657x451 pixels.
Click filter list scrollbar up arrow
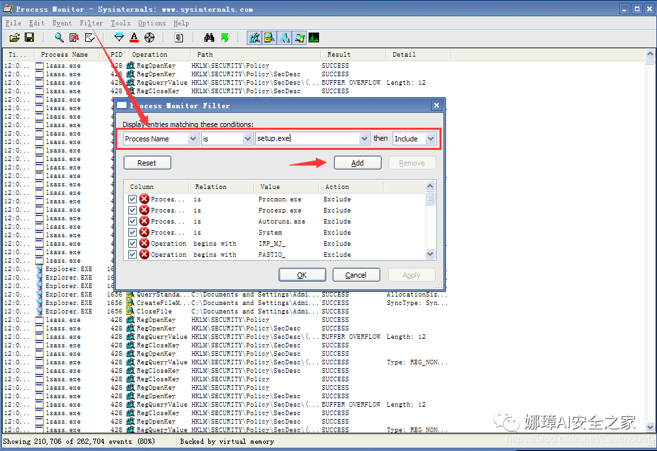click(430, 186)
